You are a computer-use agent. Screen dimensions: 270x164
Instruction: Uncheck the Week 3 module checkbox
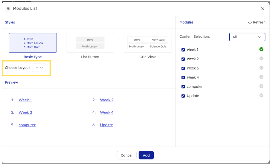click(183, 68)
